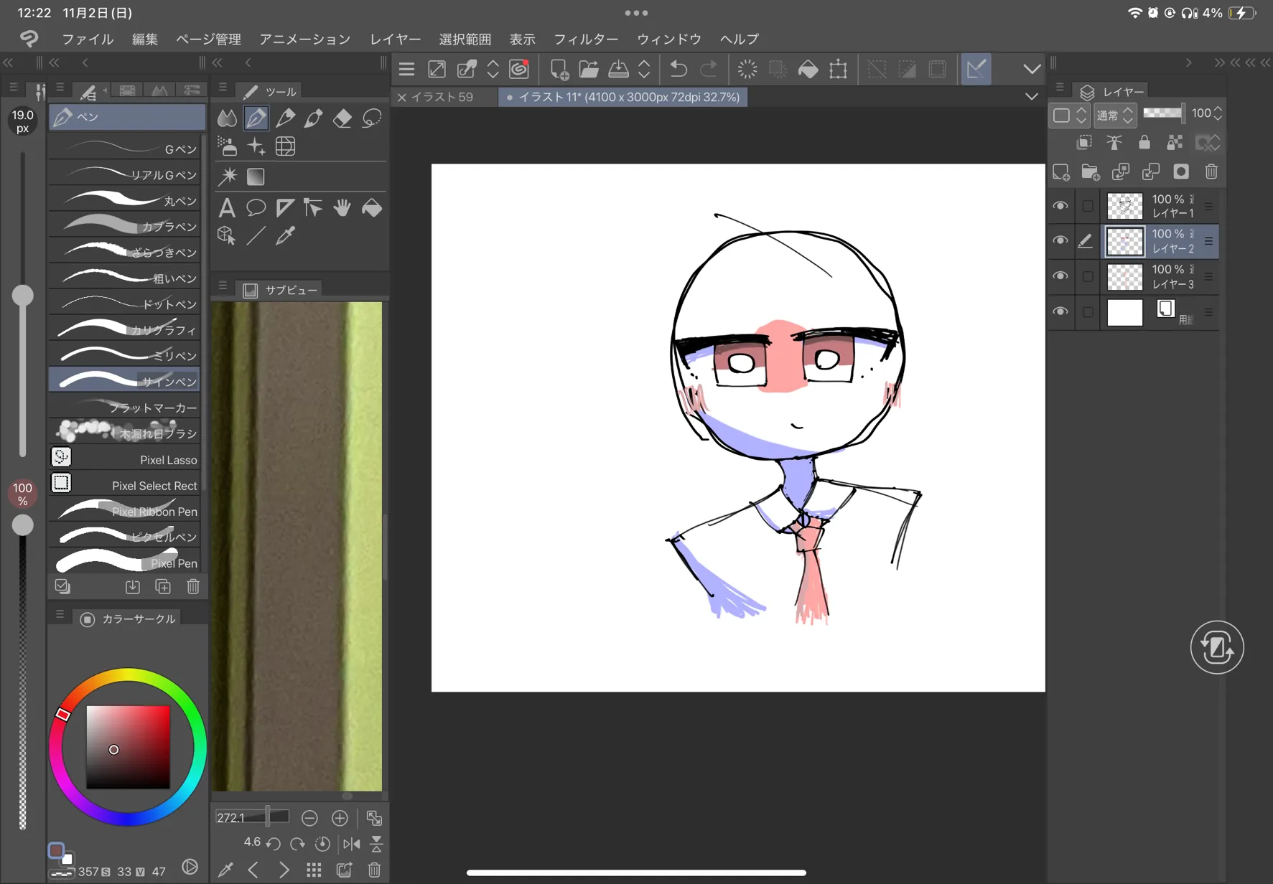Switch to the イラスト 59 canvas tab
The image size is (1273, 884).
coord(442,97)
